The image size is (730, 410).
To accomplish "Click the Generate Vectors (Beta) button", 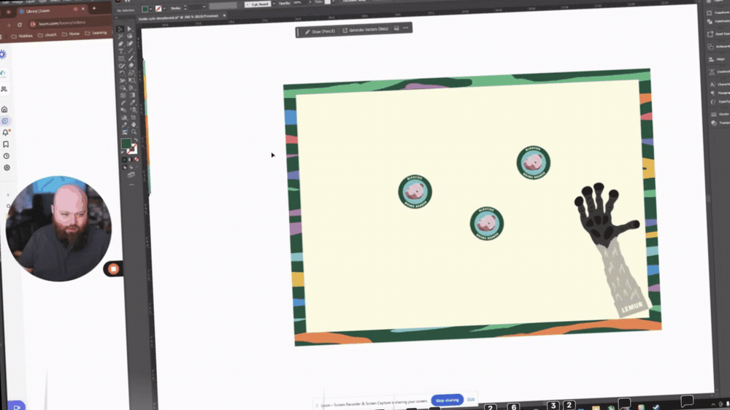I will [366, 29].
